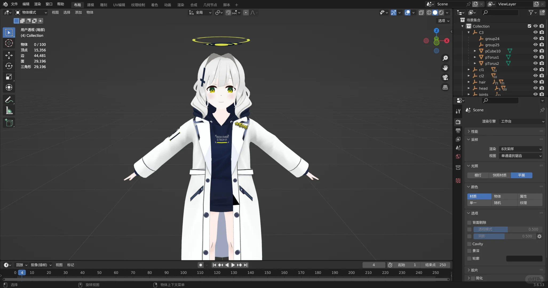The image size is (548, 288).
Task: Open the 选项 dropdown in viewport
Action: 444,21
